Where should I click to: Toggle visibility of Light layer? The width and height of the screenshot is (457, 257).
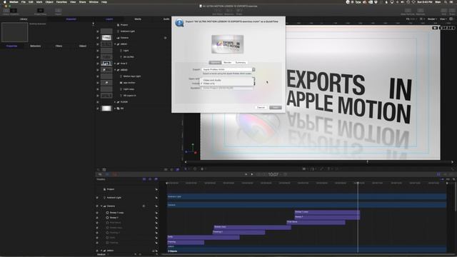[98, 51]
